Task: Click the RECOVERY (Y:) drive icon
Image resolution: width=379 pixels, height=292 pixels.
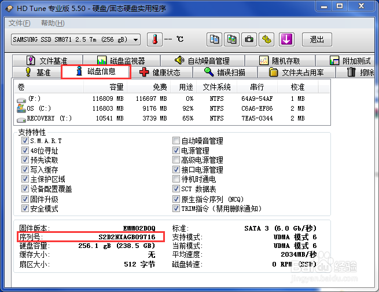Action: (21, 119)
